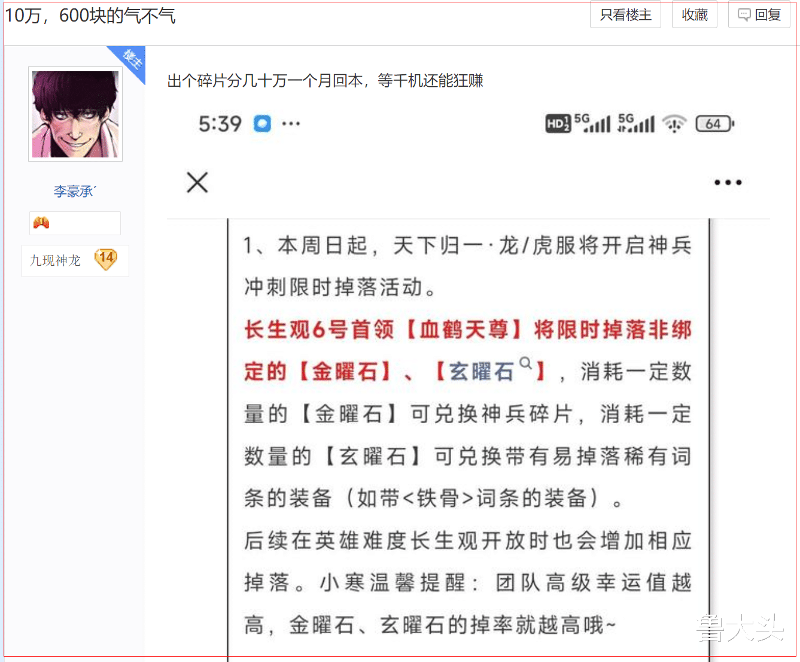Screen dimensions: 800x662
Task: Click the WiFi signal icon
Action: pyautogui.click(x=674, y=124)
